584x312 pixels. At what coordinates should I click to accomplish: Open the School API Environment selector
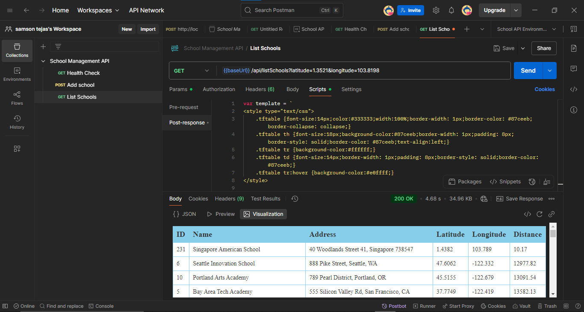526,29
